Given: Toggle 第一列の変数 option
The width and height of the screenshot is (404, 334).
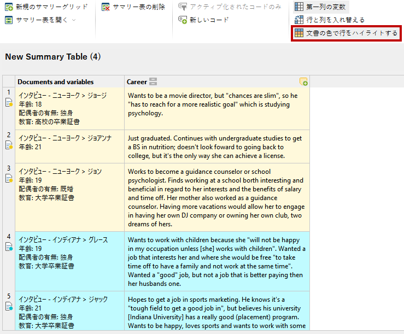Looking at the screenshot, I should coord(321,7).
